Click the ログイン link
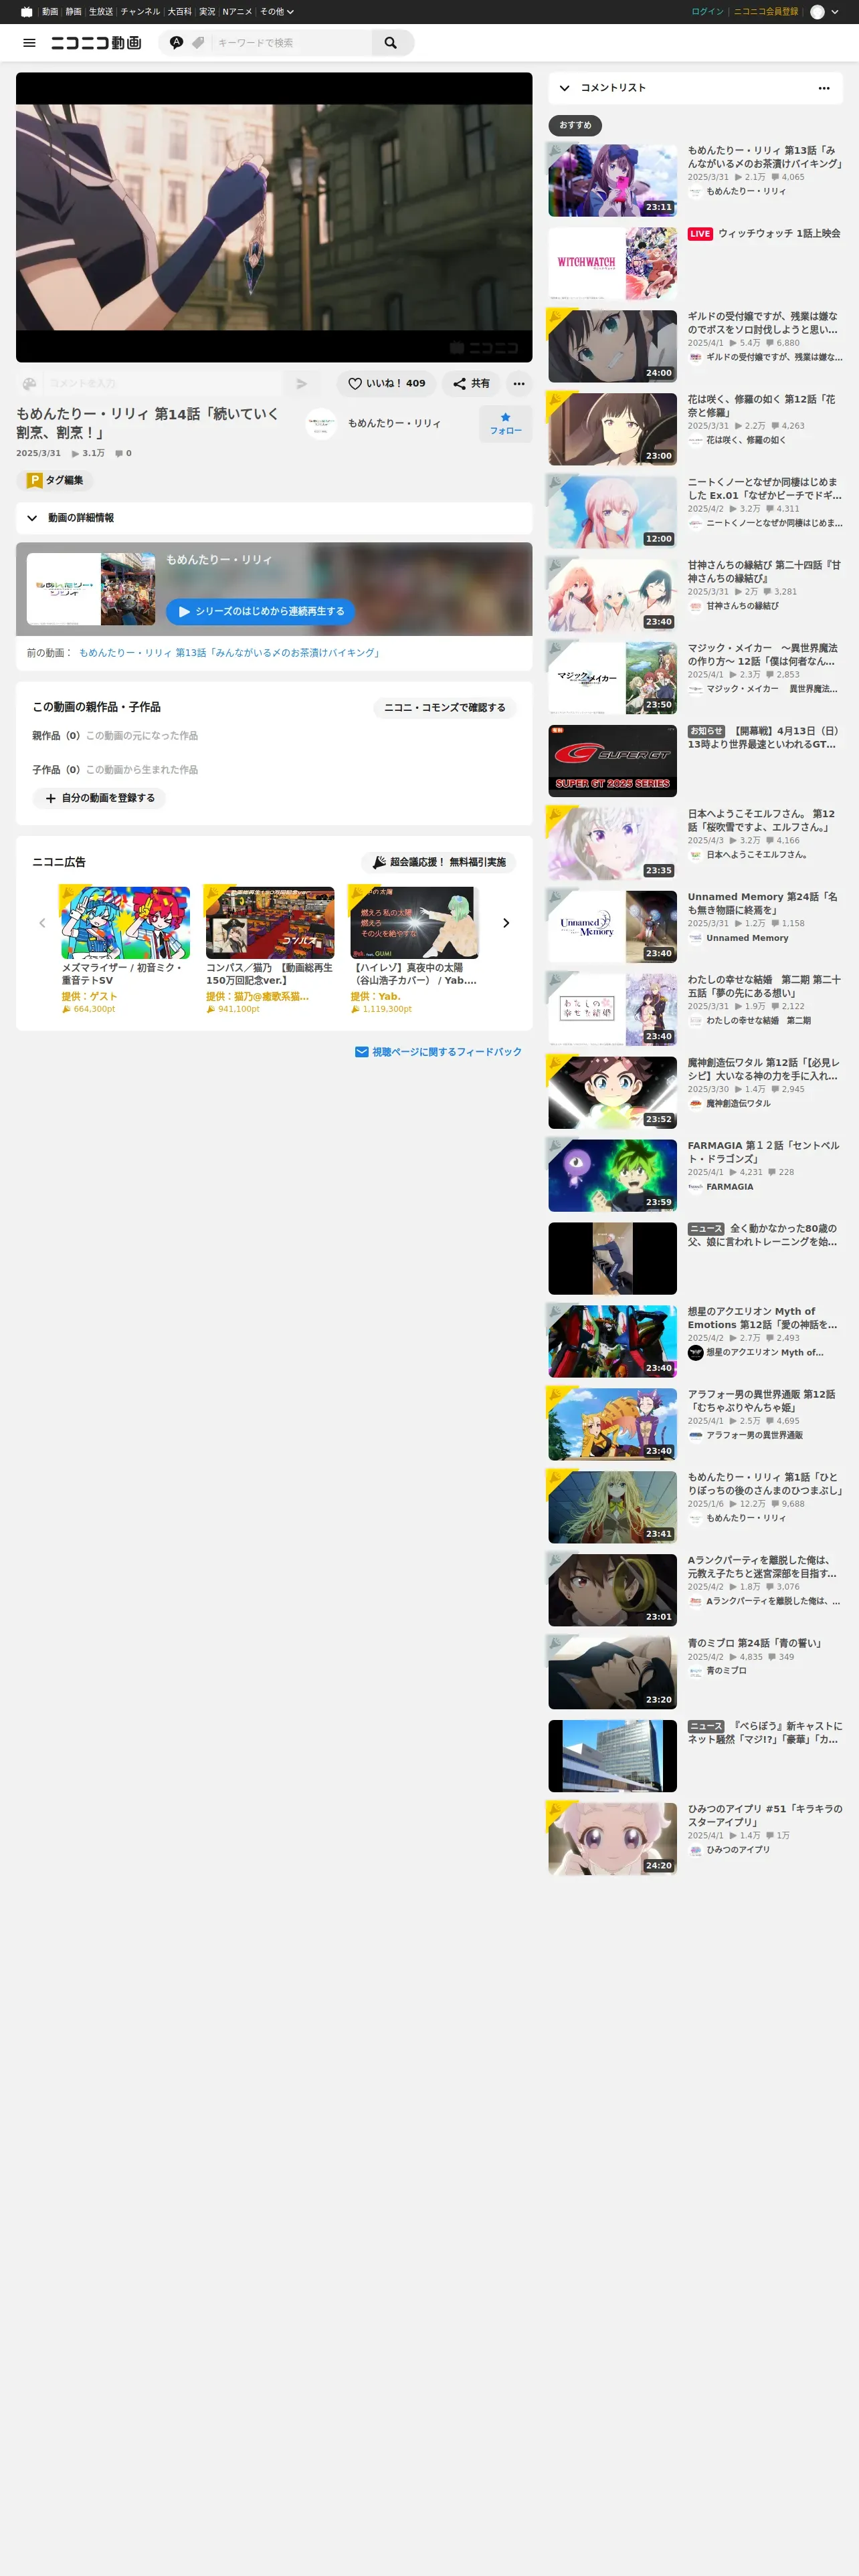 click(707, 12)
